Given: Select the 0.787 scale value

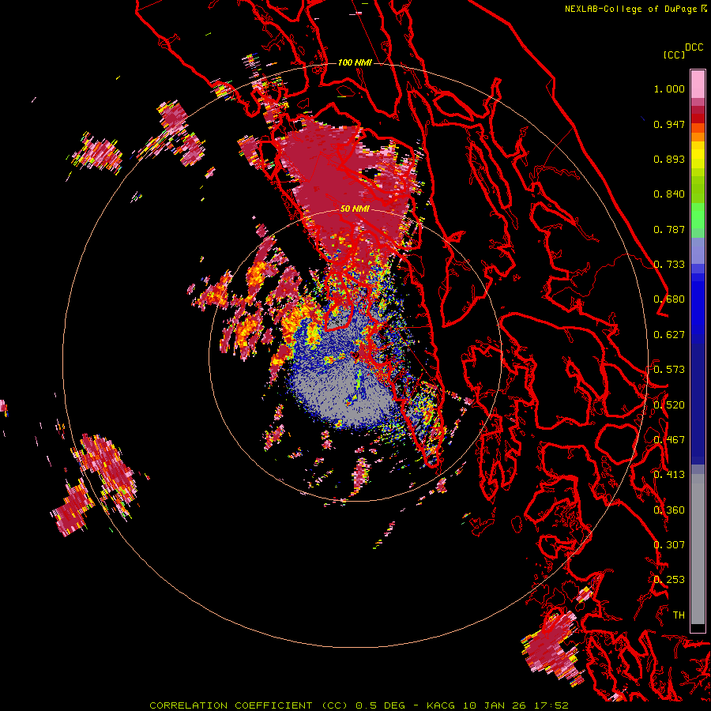Looking at the screenshot, I should click(x=669, y=229).
